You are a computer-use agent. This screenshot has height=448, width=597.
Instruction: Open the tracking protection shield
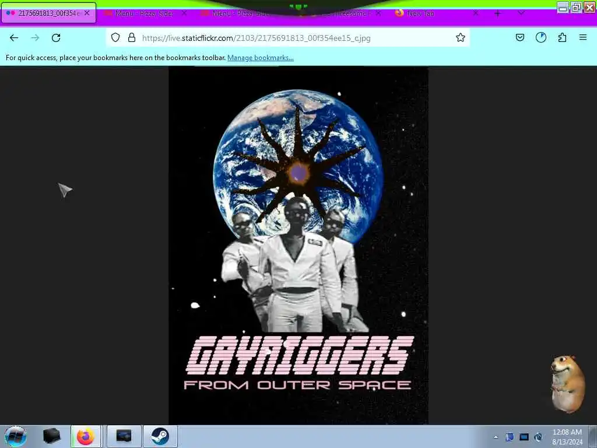(x=115, y=38)
